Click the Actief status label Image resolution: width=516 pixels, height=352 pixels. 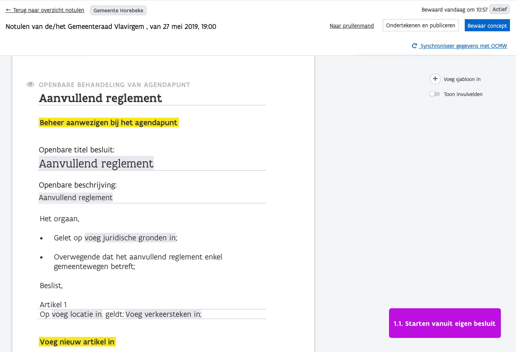(x=499, y=9)
